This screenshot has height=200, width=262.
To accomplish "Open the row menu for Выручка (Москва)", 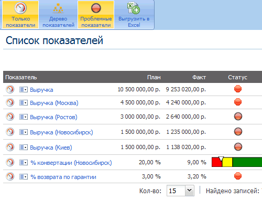I will point(24,103).
